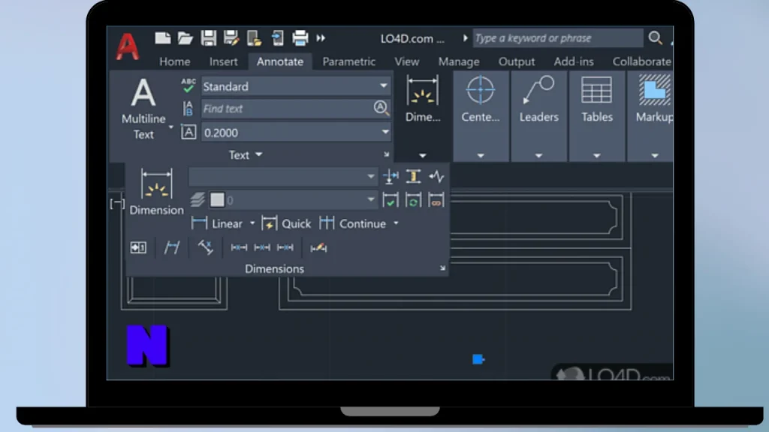Click the Markup panel button
The image size is (769, 432).
pyautogui.click(x=654, y=100)
